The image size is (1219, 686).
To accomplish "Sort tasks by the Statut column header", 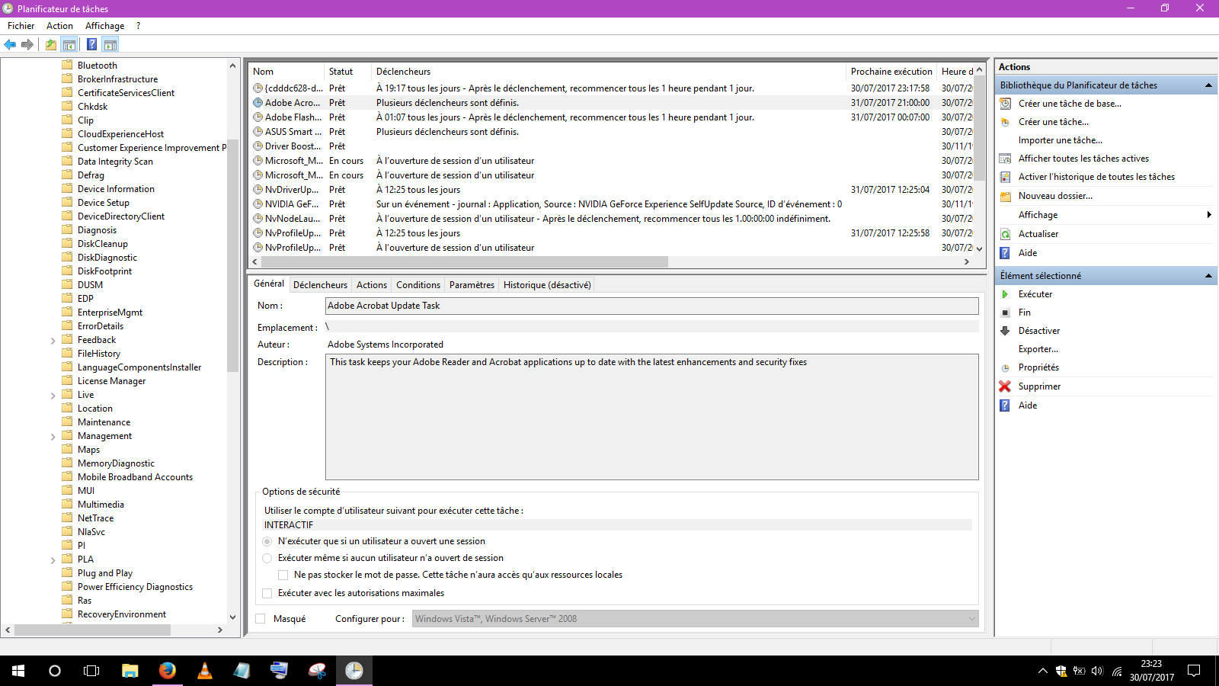I will [x=347, y=72].
